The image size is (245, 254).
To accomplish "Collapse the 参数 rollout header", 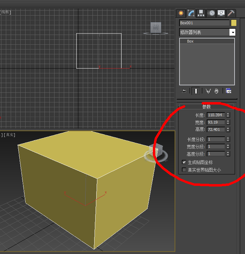I will pos(207,107).
